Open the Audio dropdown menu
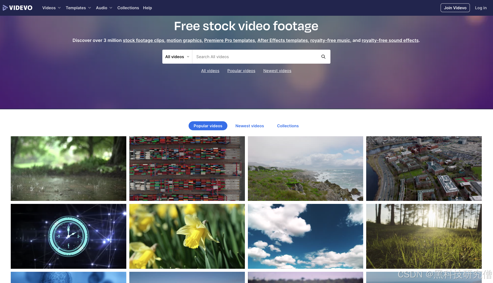493x283 pixels. pos(104,8)
